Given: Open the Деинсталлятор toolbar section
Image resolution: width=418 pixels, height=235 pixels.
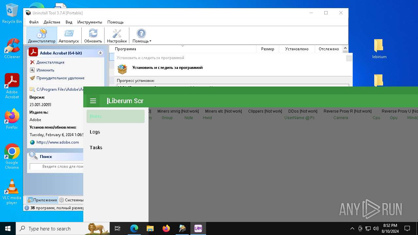Looking at the screenshot, I should 42,36.
